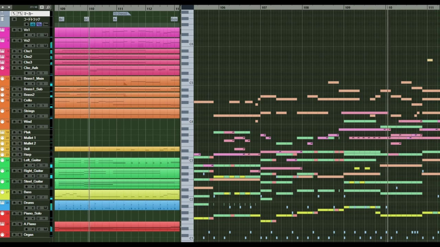Click the chord track record icon
Screen dimensions: 440x247
click(x=27, y=24)
